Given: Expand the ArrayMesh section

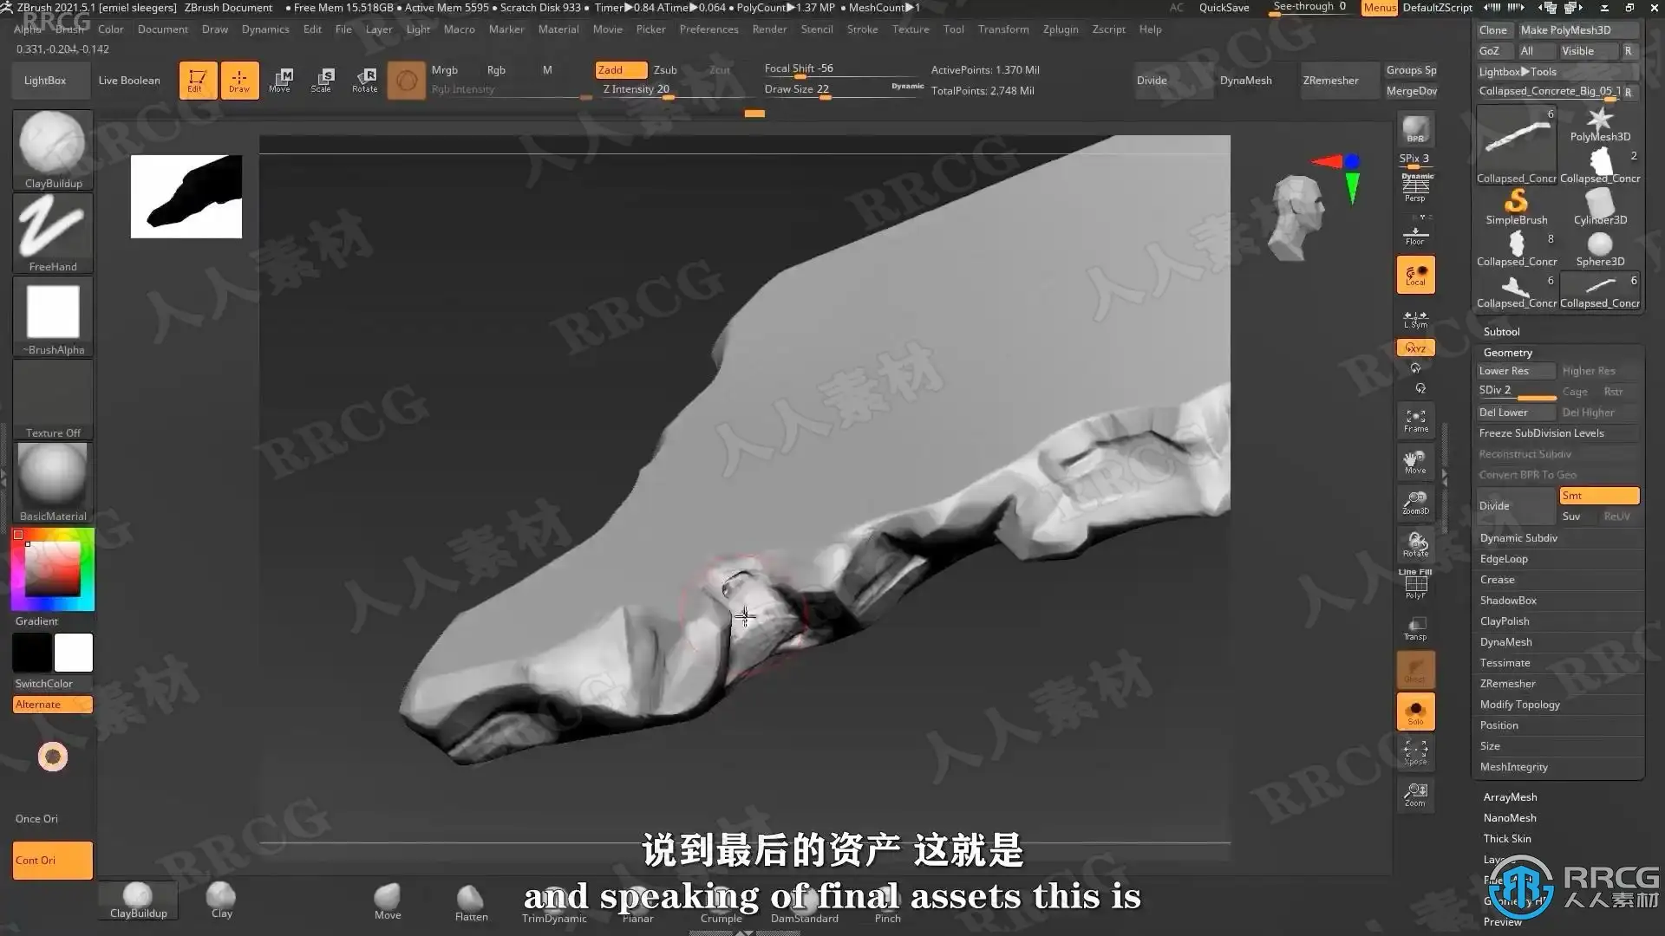Looking at the screenshot, I should (1510, 796).
